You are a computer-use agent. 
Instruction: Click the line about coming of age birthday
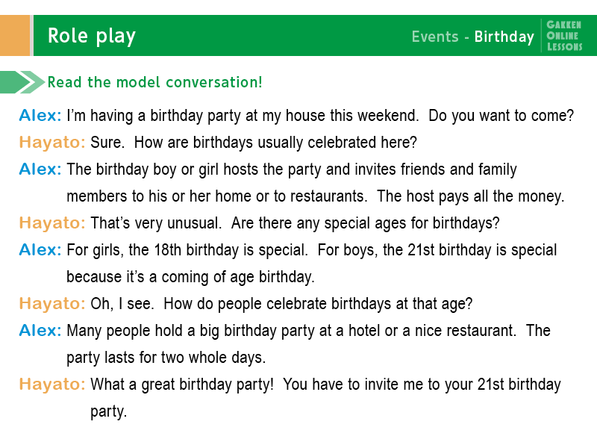pyautogui.click(x=191, y=277)
